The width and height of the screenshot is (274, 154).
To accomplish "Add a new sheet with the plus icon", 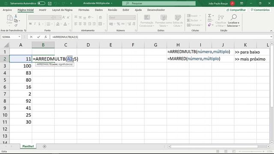I will click(45, 146).
